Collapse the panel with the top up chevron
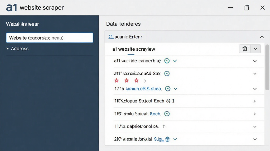270x151 pixels. pos(262,37)
